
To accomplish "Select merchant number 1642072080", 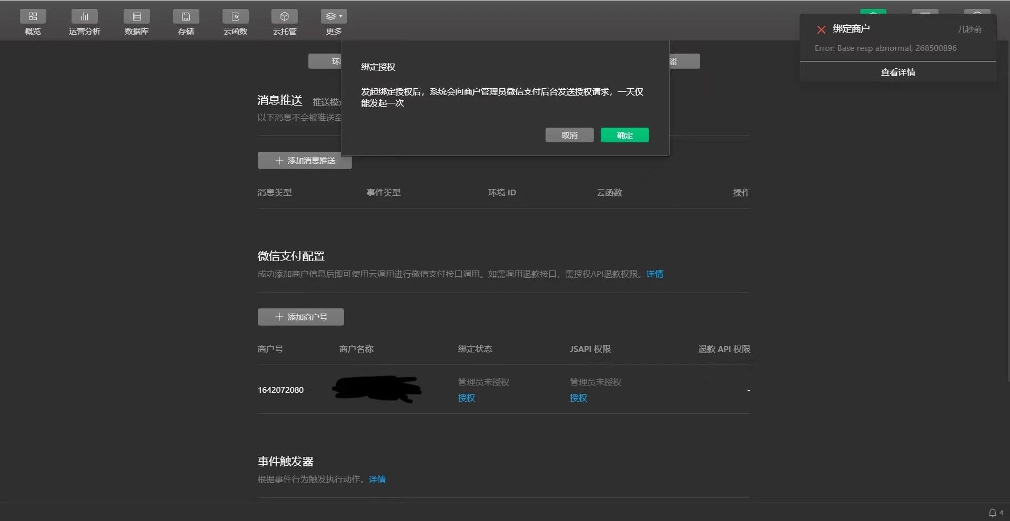I will pyautogui.click(x=280, y=390).
